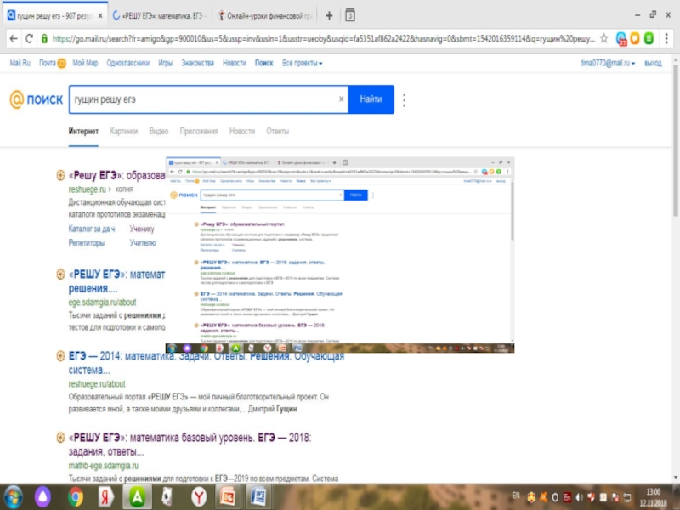
Task: Open Yandex Browser Y taskbar icon
Action: 199,497
